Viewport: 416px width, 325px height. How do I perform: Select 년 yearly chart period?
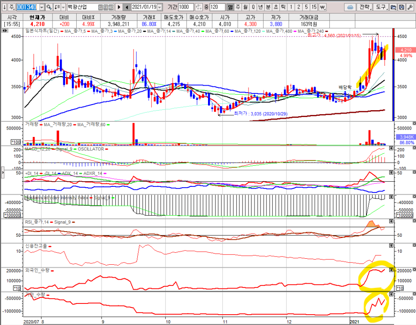click(261, 7)
